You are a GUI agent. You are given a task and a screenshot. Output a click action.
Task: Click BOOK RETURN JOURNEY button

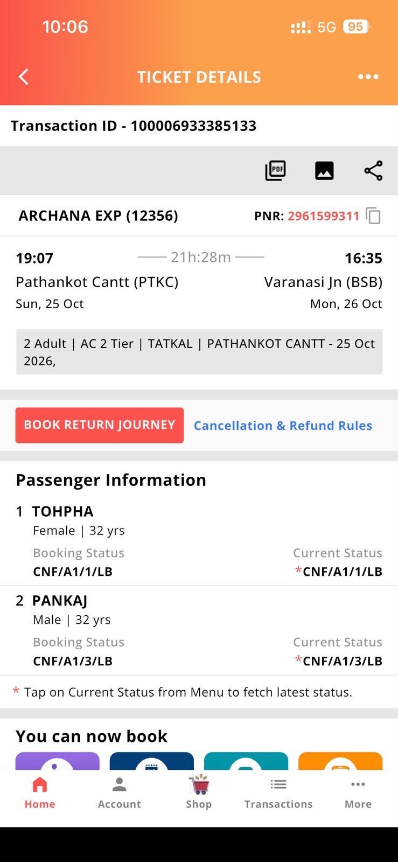(x=100, y=425)
